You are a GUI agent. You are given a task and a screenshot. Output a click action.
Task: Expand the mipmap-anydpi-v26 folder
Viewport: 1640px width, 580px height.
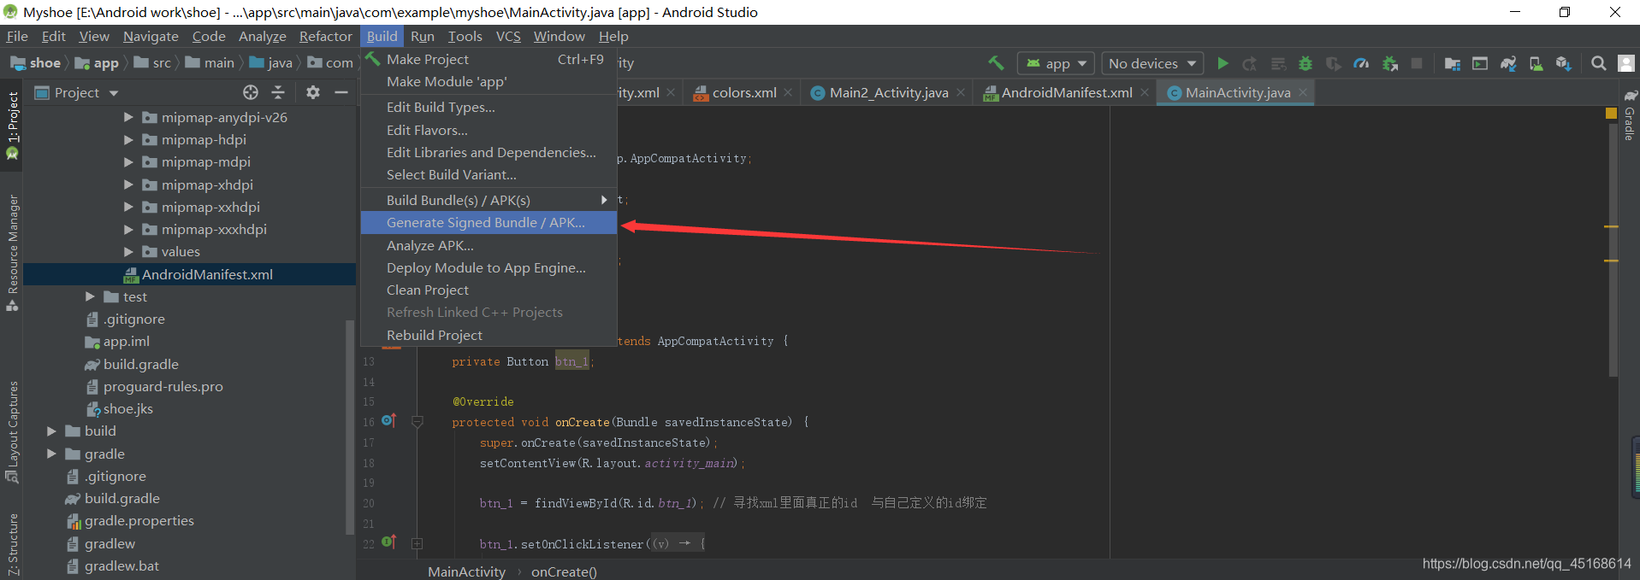point(128,117)
